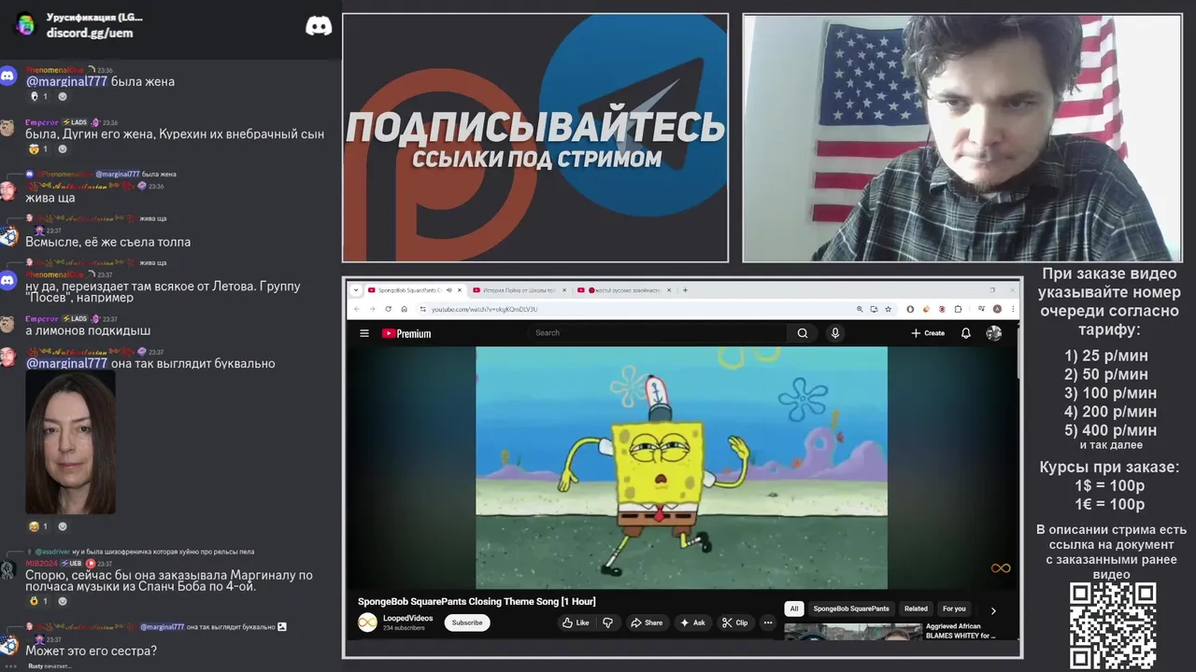
Task: Click the Emperor username above лимонов message
Action: [42, 319]
